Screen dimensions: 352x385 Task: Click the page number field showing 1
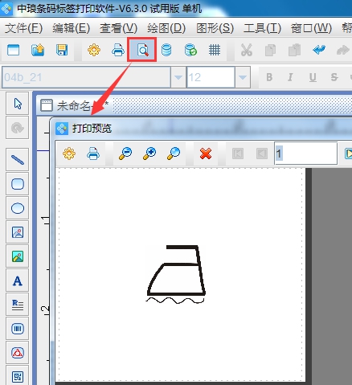click(305, 154)
